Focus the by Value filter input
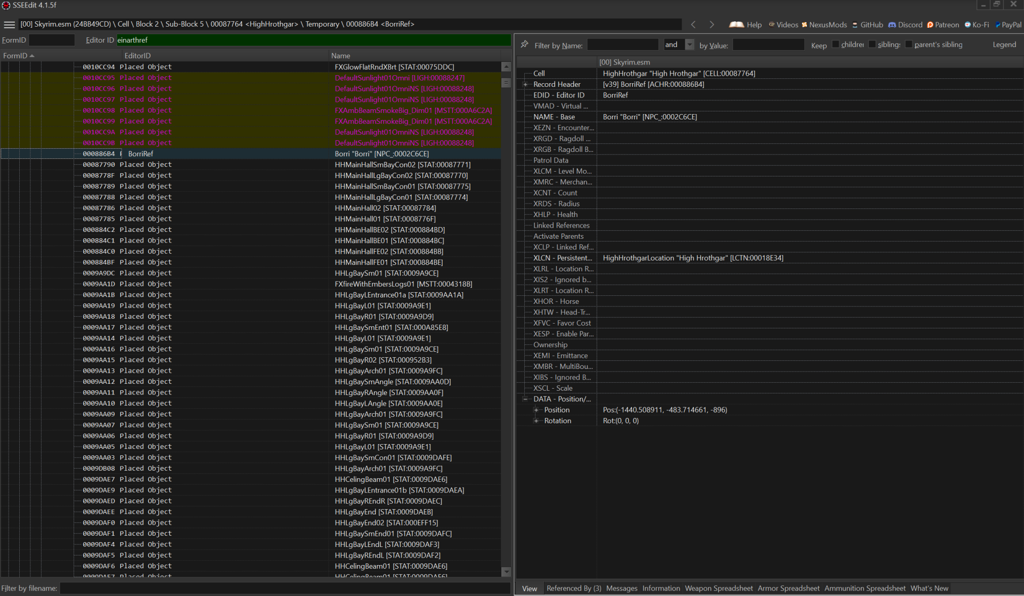The width and height of the screenshot is (1024, 596). pos(768,45)
